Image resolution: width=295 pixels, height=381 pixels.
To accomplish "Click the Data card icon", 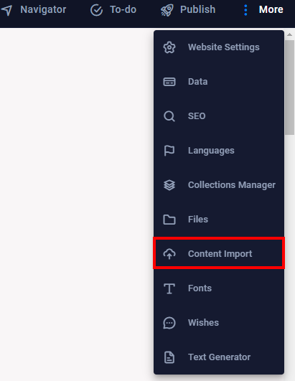I will (x=169, y=82).
